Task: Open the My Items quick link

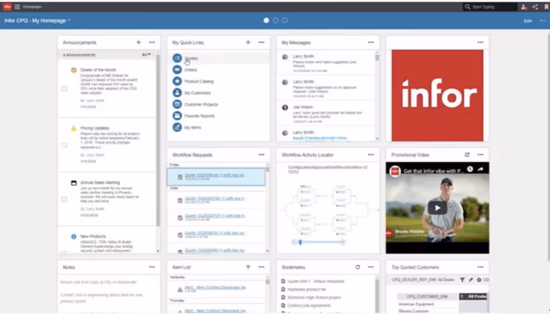Action: pyautogui.click(x=193, y=128)
